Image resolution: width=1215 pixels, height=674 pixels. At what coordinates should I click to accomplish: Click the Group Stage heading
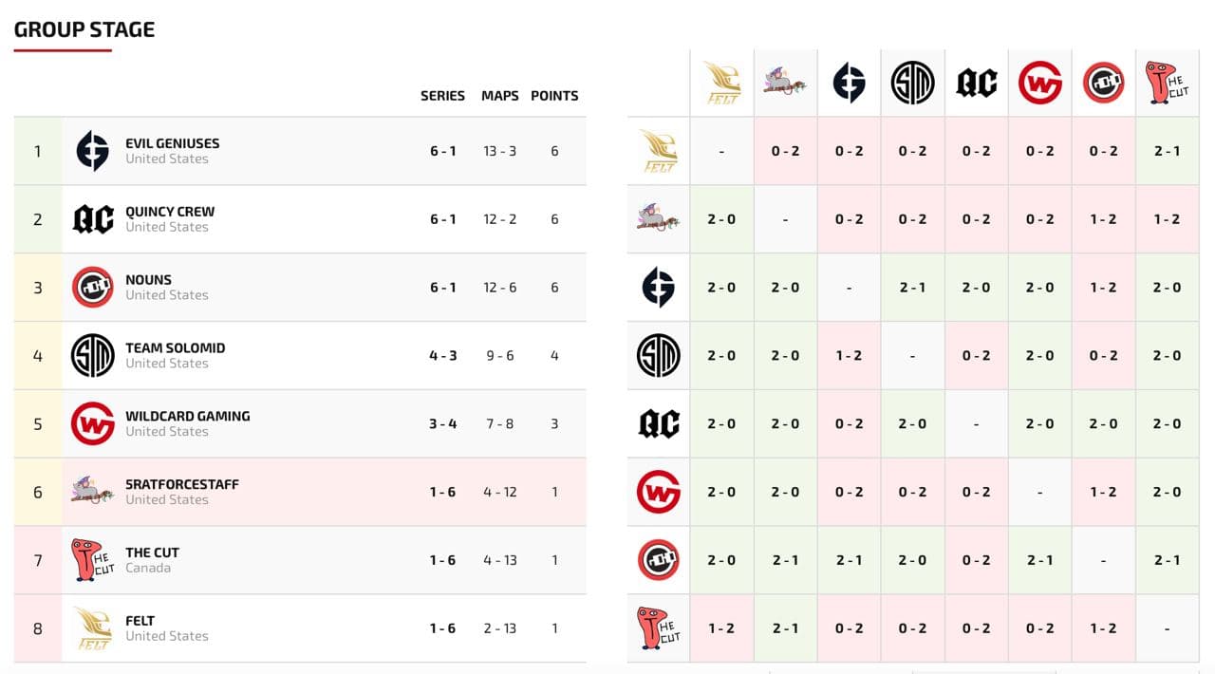pyautogui.click(x=84, y=29)
